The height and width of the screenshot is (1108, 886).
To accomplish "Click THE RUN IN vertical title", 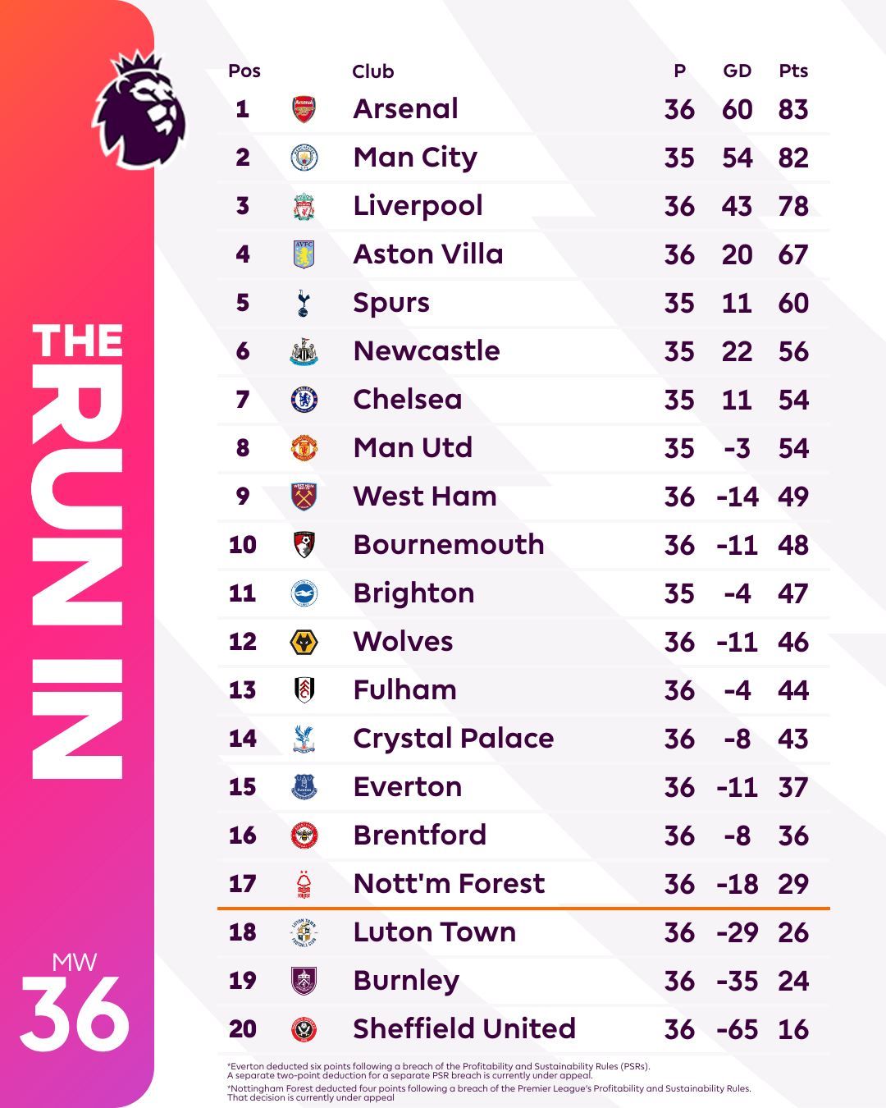I will click(x=77, y=550).
